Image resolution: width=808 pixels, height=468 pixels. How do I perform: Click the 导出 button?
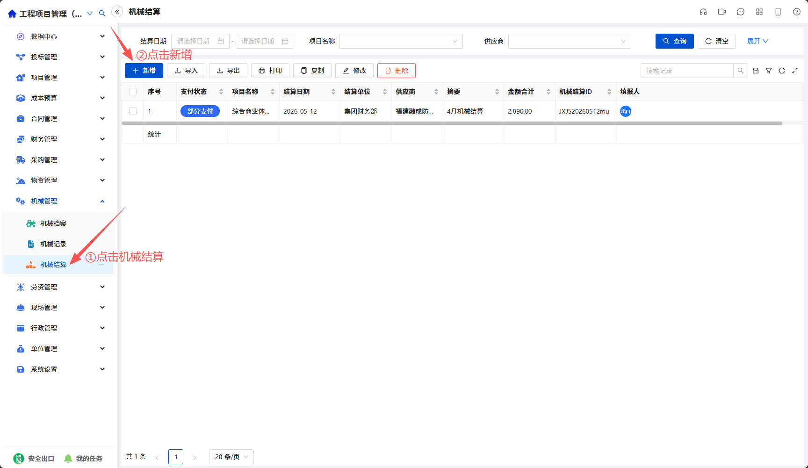(x=228, y=71)
